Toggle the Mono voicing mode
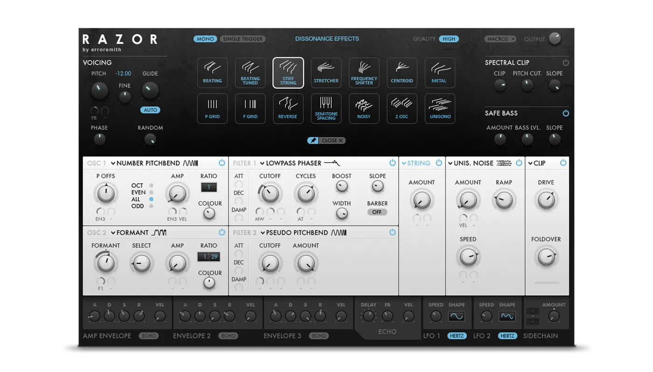The width and height of the screenshot is (653, 372). [205, 39]
